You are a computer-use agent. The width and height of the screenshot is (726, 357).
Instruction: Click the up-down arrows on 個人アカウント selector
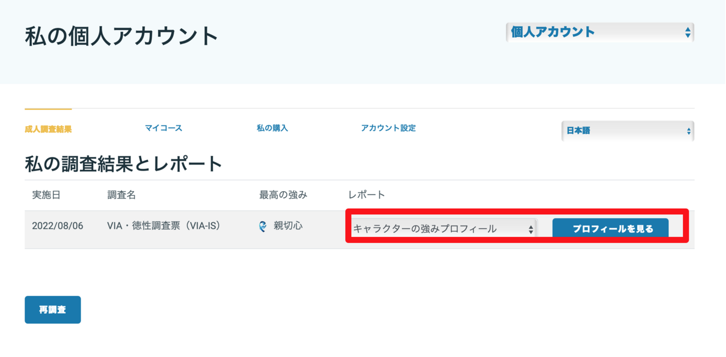[x=687, y=33]
